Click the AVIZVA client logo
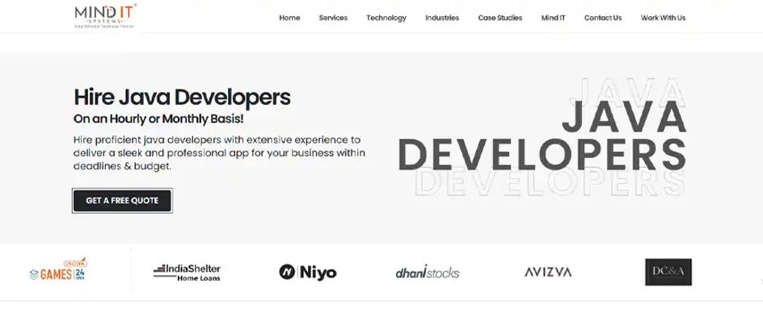The image size is (763, 309). click(x=548, y=272)
